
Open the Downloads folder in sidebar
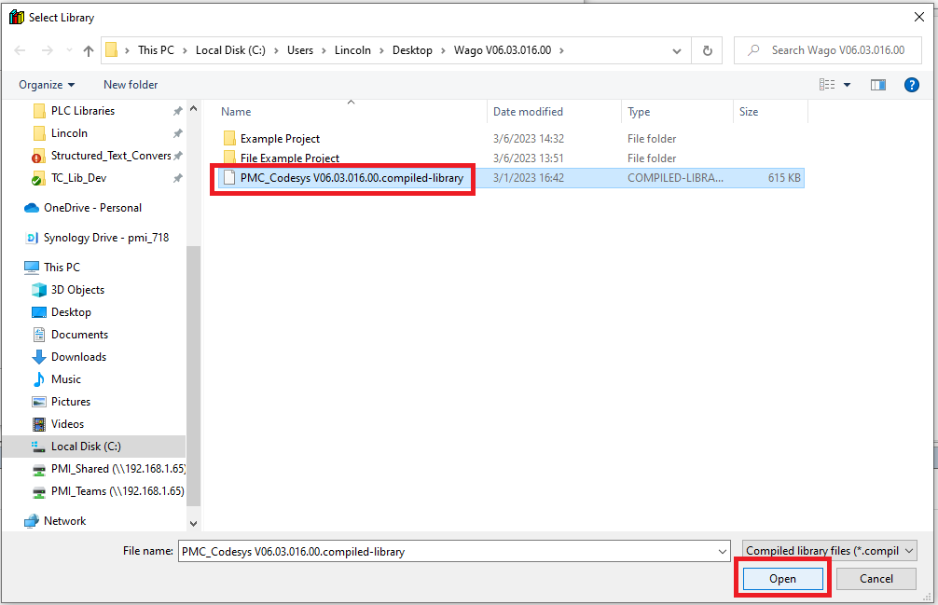tap(78, 357)
